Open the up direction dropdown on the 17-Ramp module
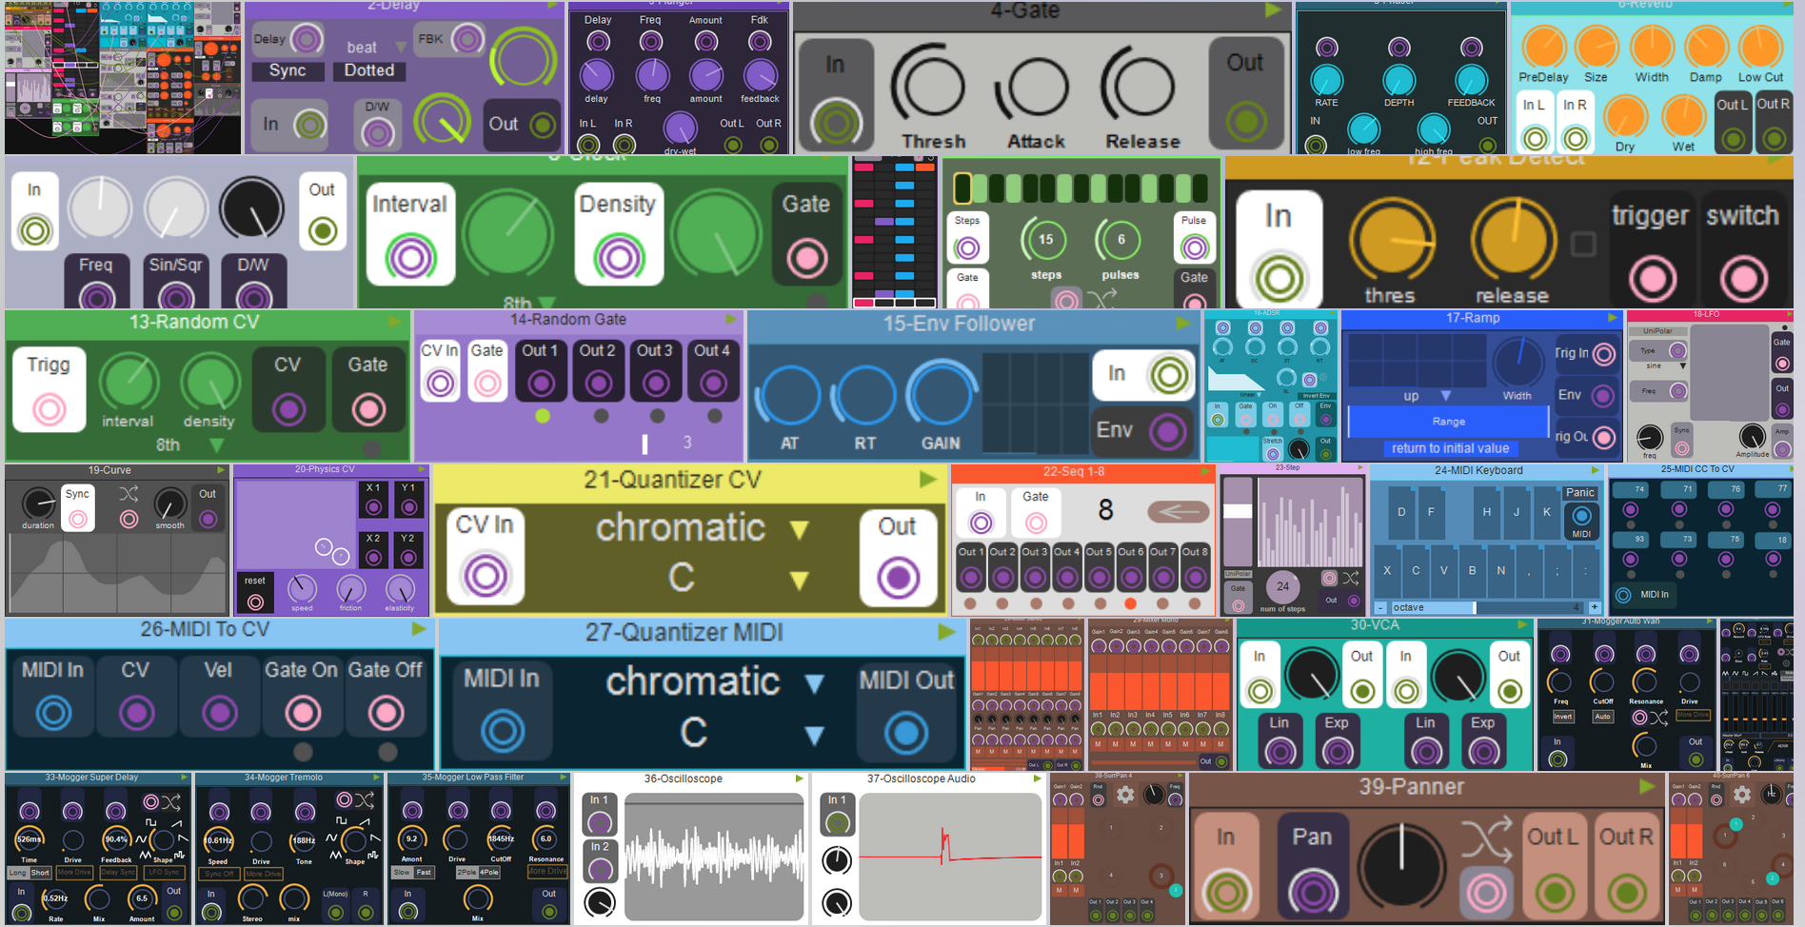 (x=1446, y=396)
